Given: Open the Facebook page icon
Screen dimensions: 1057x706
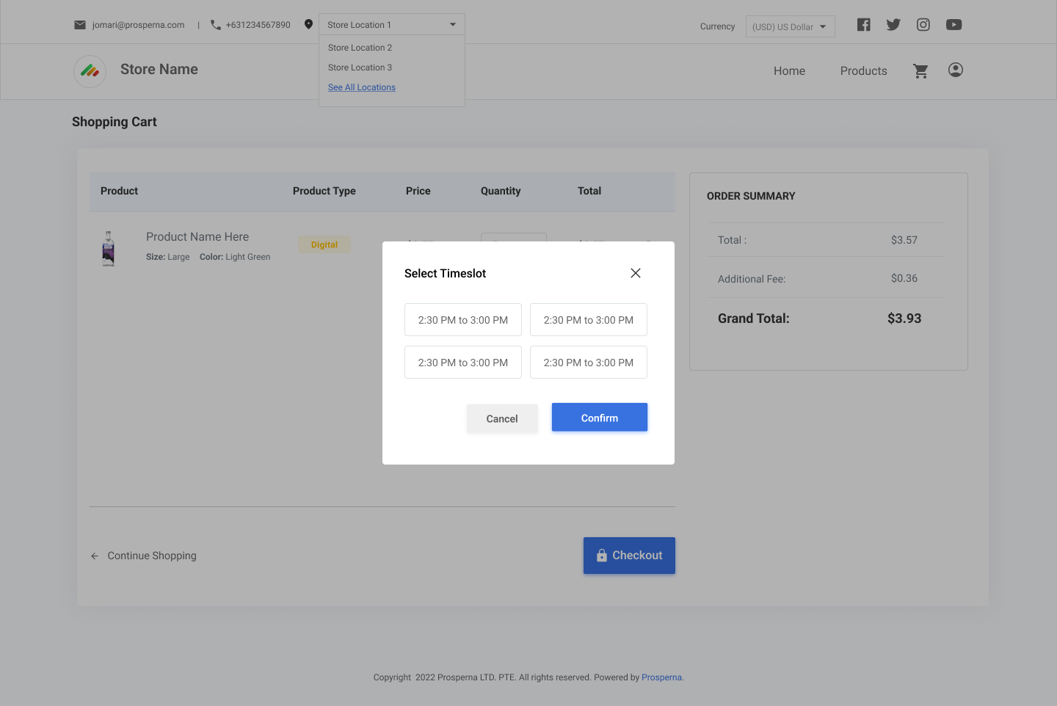Looking at the screenshot, I should point(863,25).
